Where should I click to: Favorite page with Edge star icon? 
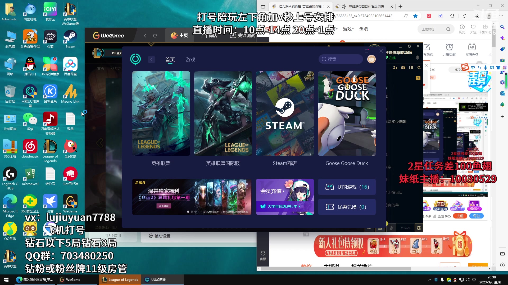click(415, 16)
